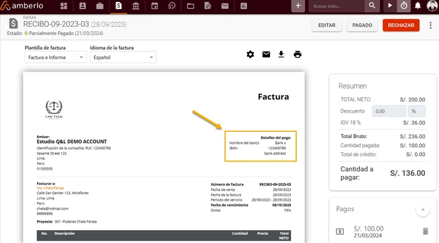Print the invoice

point(297,54)
